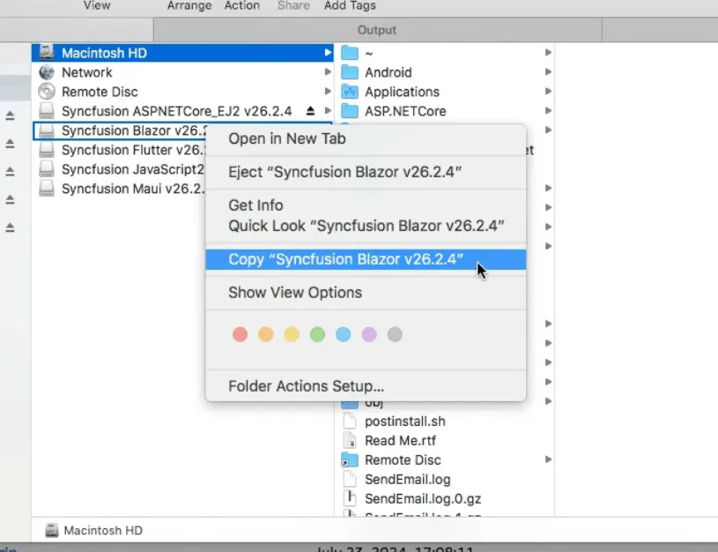Click the Applications folder icon

coord(352,92)
